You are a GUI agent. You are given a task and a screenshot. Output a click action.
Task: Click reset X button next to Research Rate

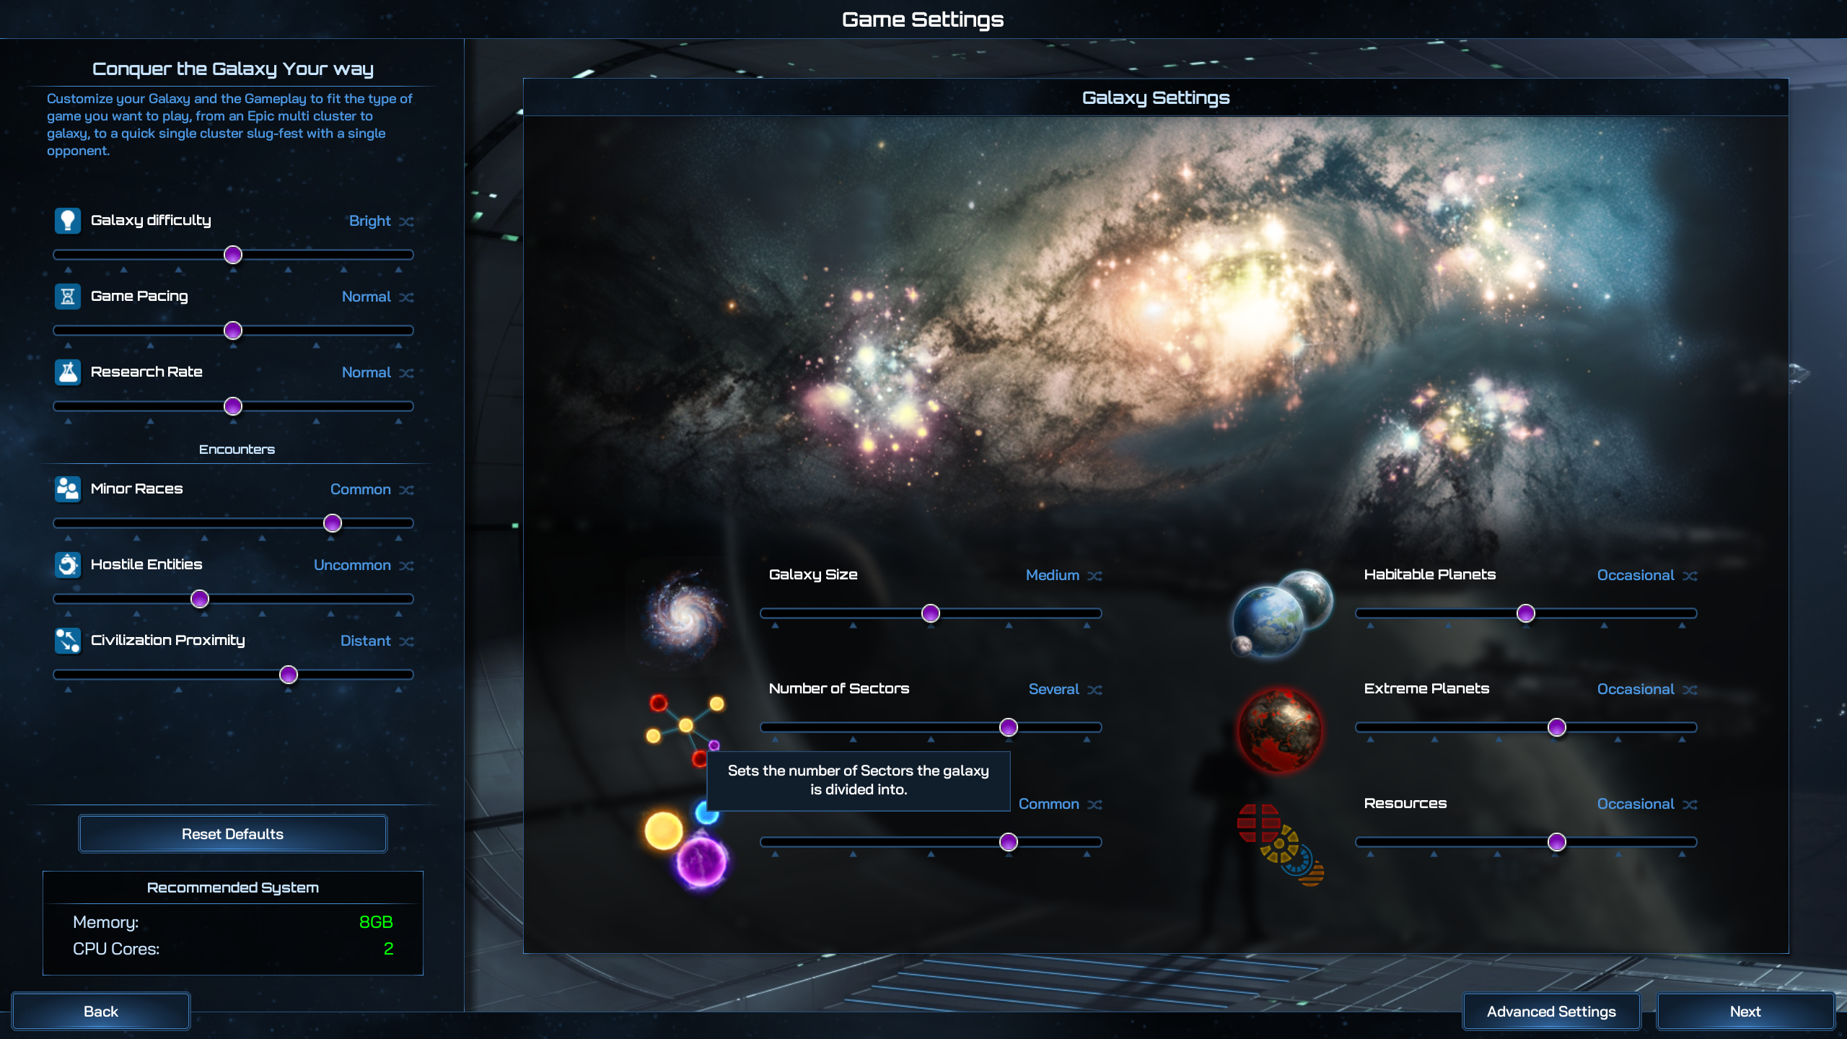[x=407, y=373]
